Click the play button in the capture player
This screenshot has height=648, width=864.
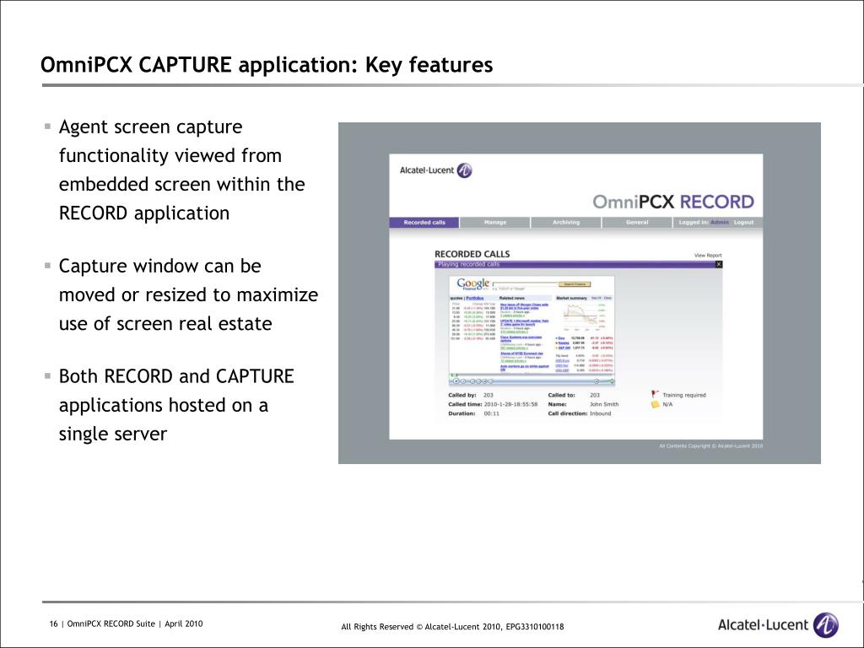(x=456, y=381)
